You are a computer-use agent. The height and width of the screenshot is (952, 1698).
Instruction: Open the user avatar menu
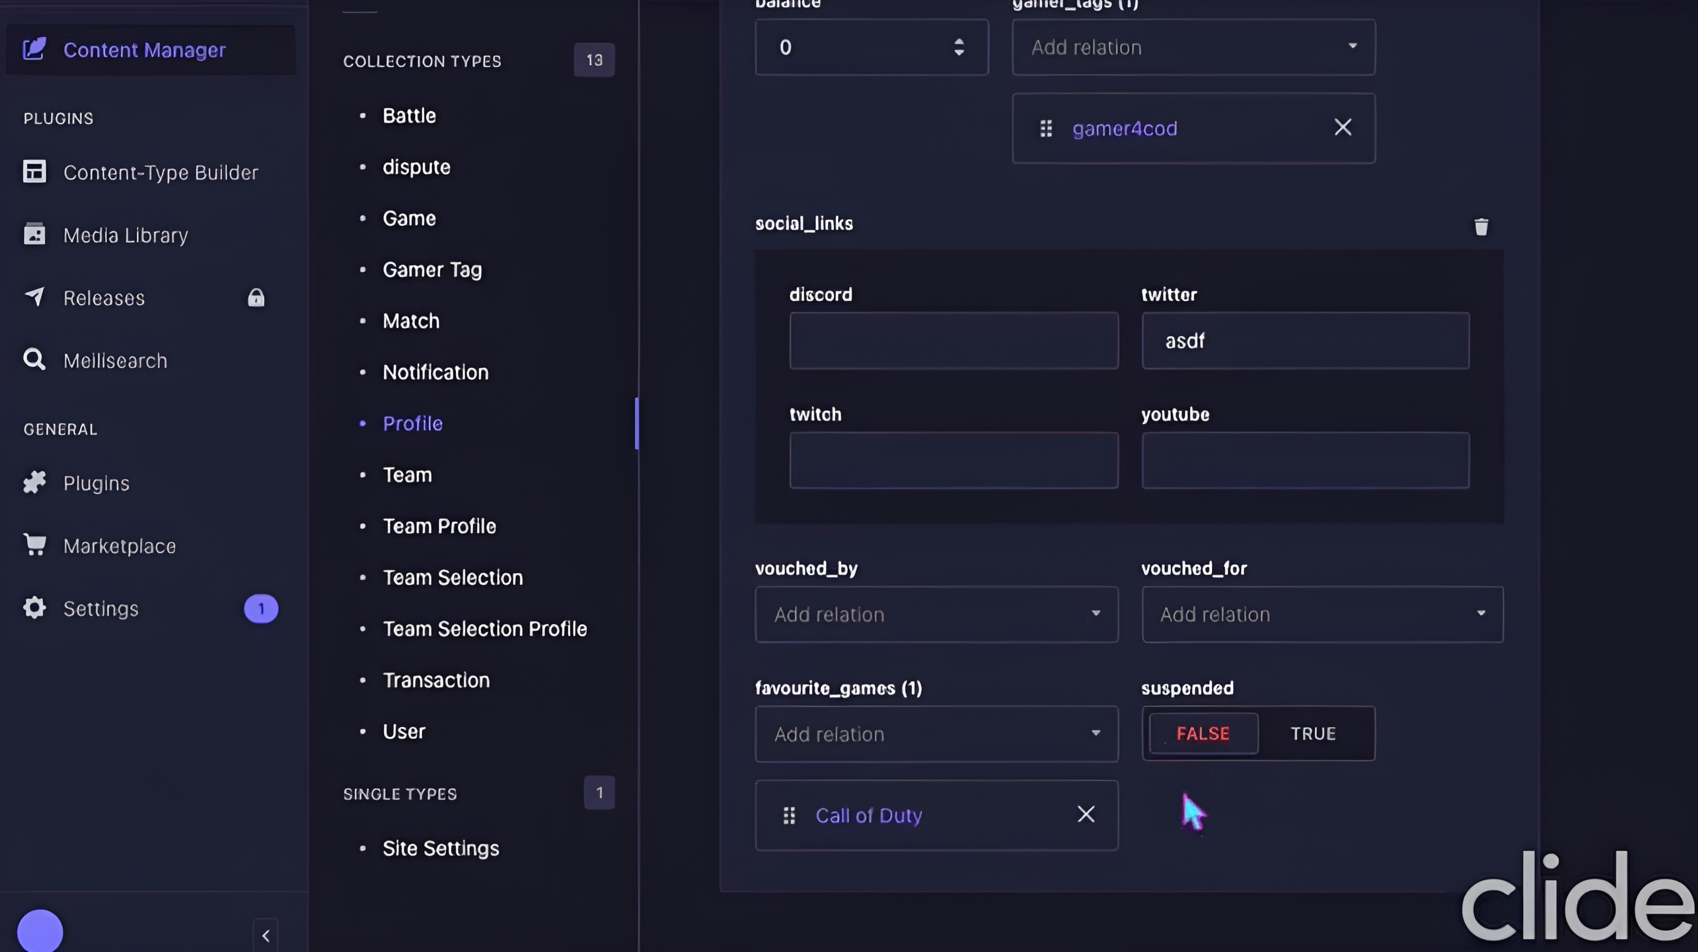40,931
